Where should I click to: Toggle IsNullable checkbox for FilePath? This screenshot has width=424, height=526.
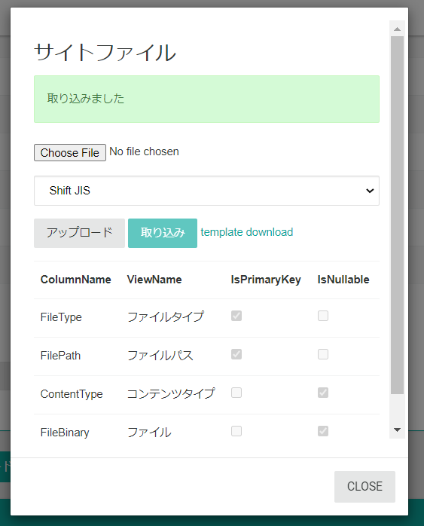click(323, 354)
